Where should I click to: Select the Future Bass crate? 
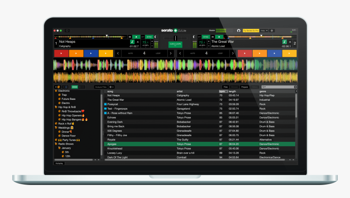pyautogui.click(x=68, y=99)
